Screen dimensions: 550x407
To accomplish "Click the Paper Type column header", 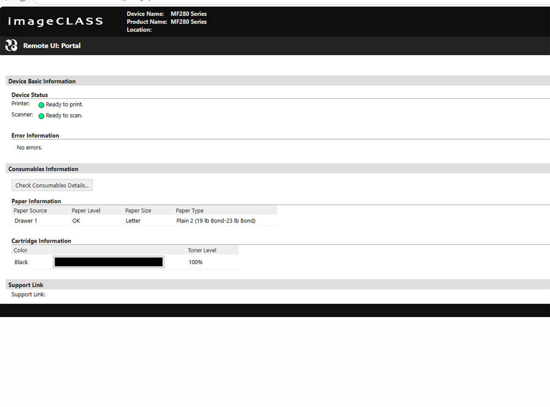I will point(190,210).
